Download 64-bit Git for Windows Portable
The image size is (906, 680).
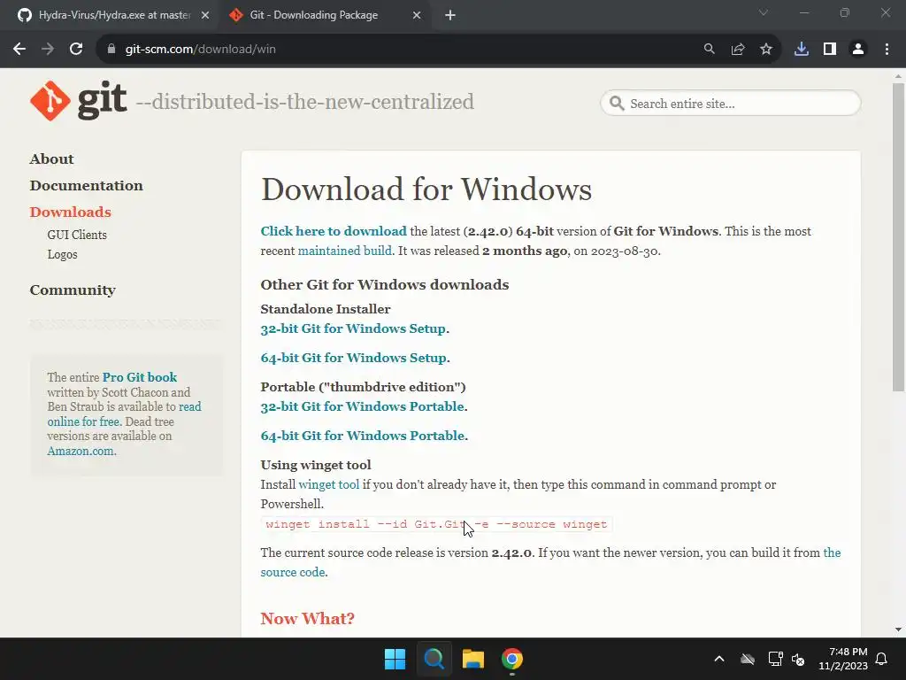[363, 436]
